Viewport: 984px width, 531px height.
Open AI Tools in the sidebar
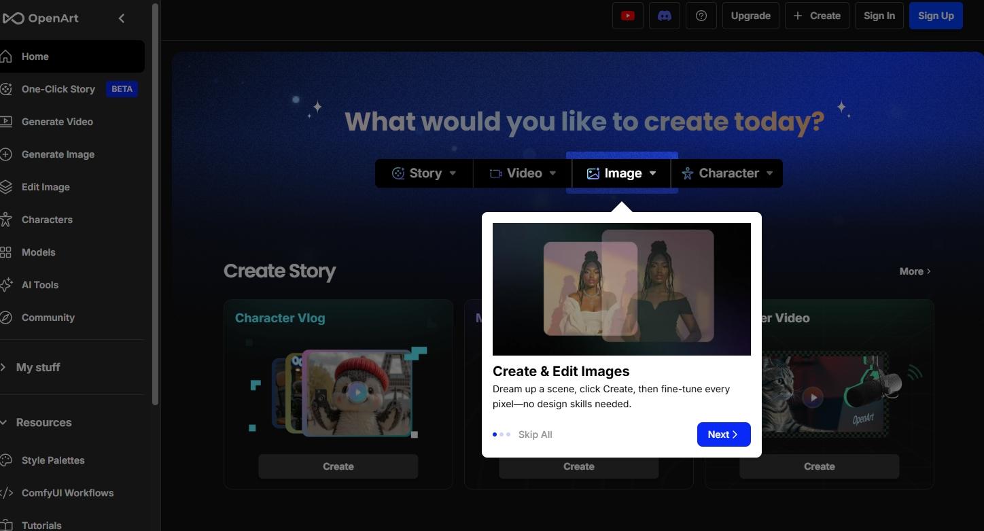[x=40, y=285]
